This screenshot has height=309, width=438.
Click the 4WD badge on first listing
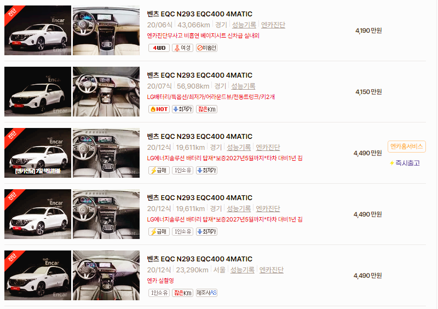click(159, 48)
